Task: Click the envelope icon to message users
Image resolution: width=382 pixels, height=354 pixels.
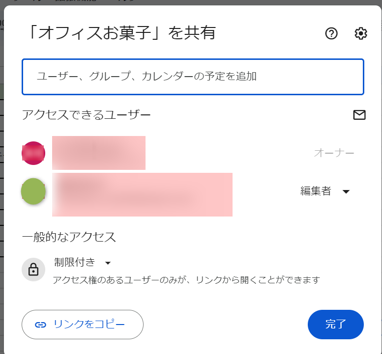Action: (x=359, y=115)
